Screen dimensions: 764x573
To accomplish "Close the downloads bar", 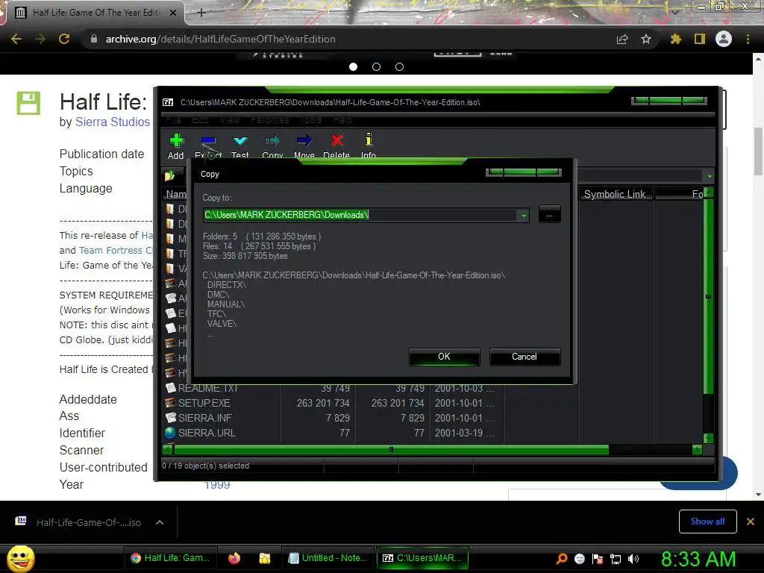I will click(x=751, y=522).
